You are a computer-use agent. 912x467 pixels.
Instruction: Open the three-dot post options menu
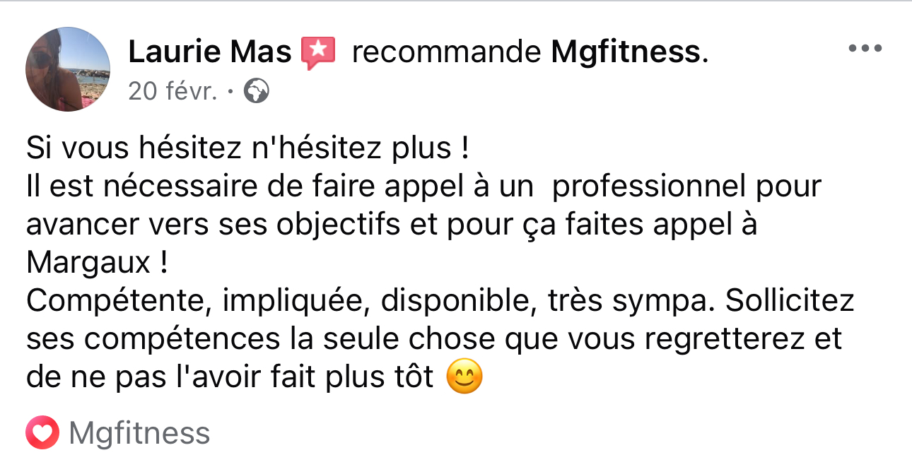(x=865, y=49)
